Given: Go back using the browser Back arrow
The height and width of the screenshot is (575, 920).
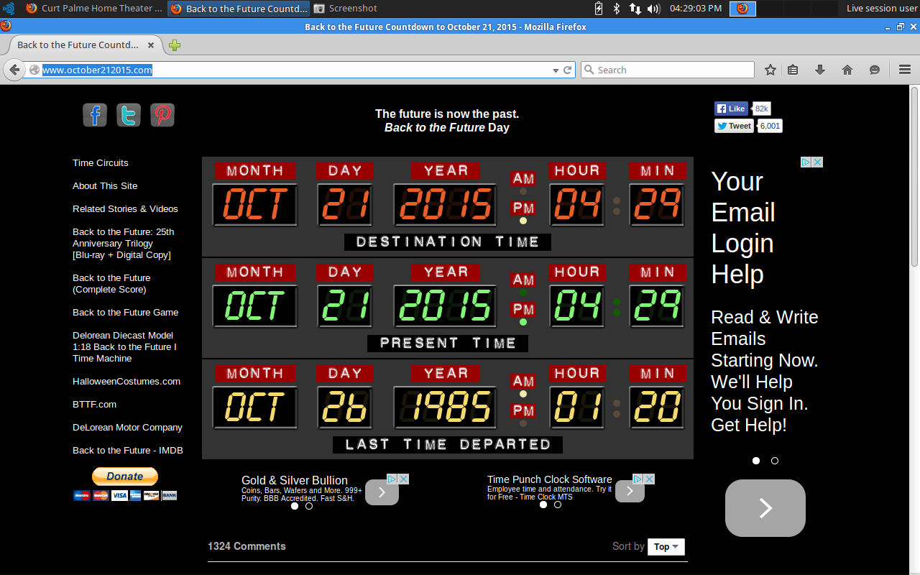Looking at the screenshot, I should click(14, 70).
